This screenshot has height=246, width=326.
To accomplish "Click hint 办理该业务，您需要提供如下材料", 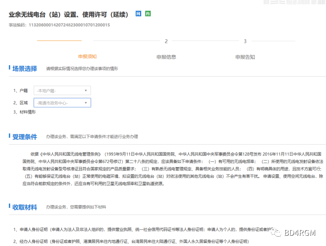I will coord(76,207).
